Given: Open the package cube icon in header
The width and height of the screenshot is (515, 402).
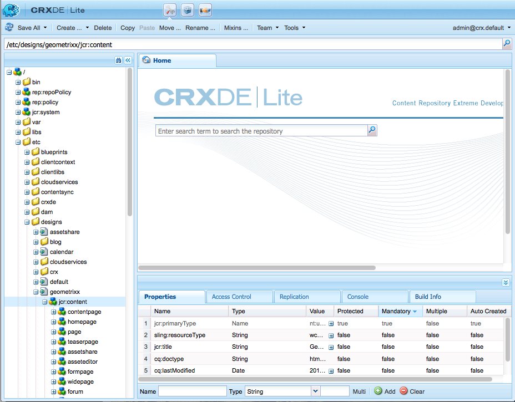Looking at the screenshot, I should pyautogui.click(x=188, y=10).
